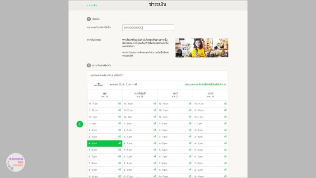Viewport: 316px width, 178px height.
Task: Pick Thursday (พฤหัสบดี) 2-3 pm slot
Action: click(x=140, y=130)
